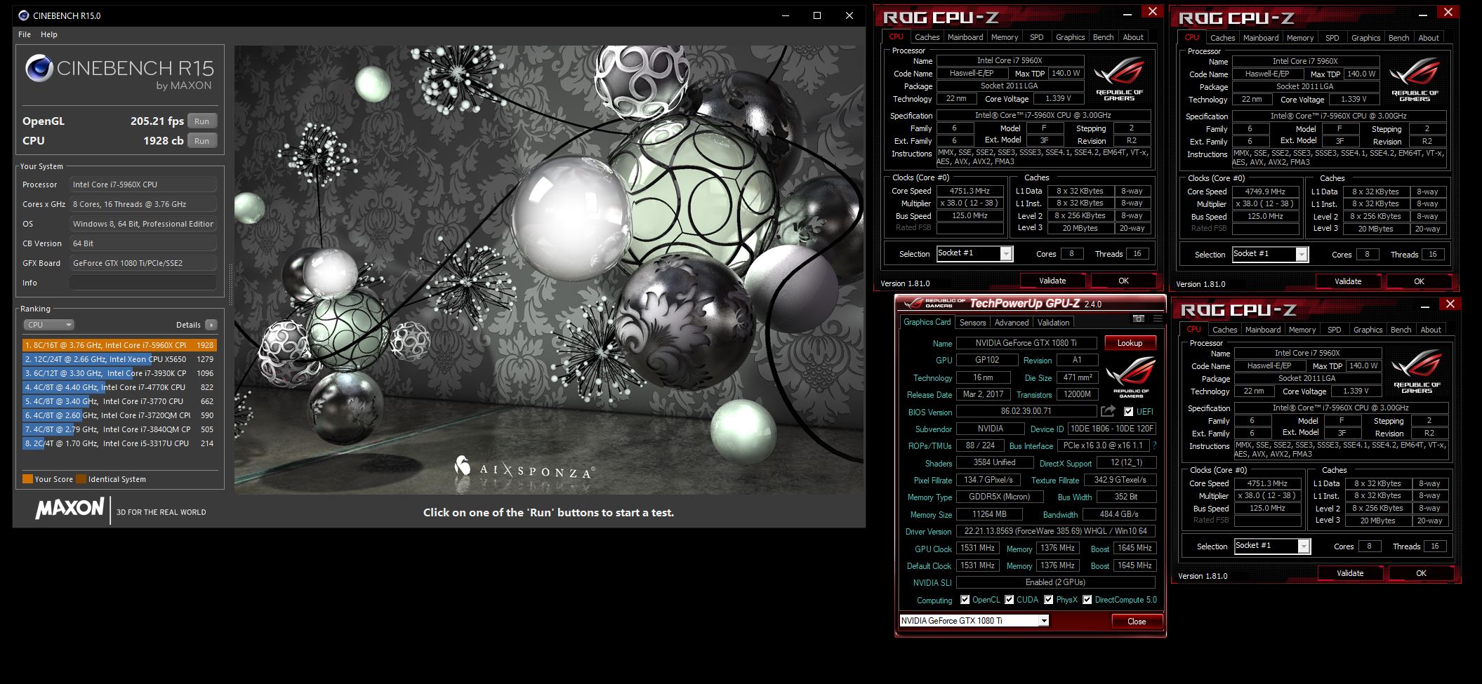Click Validate in upper-left CPU-Z window

click(1052, 281)
